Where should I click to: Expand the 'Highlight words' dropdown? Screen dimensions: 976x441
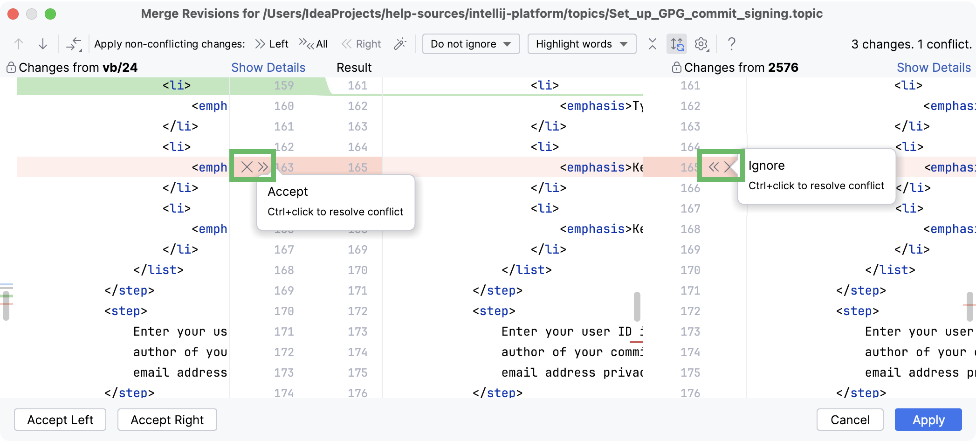click(x=581, y=44)
